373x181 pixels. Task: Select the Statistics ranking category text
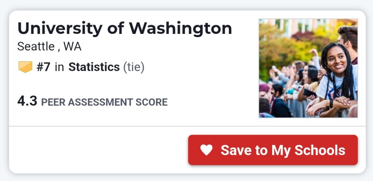click(94, 67)
